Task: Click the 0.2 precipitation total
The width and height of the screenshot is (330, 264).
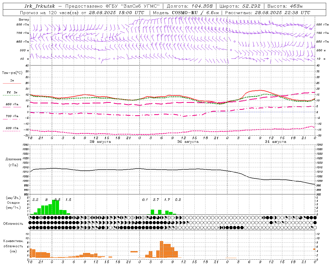Action: 178,200
